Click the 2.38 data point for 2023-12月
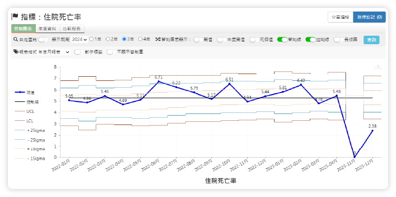396x197 pixels. pyautogui.click(x=372, y=131)
